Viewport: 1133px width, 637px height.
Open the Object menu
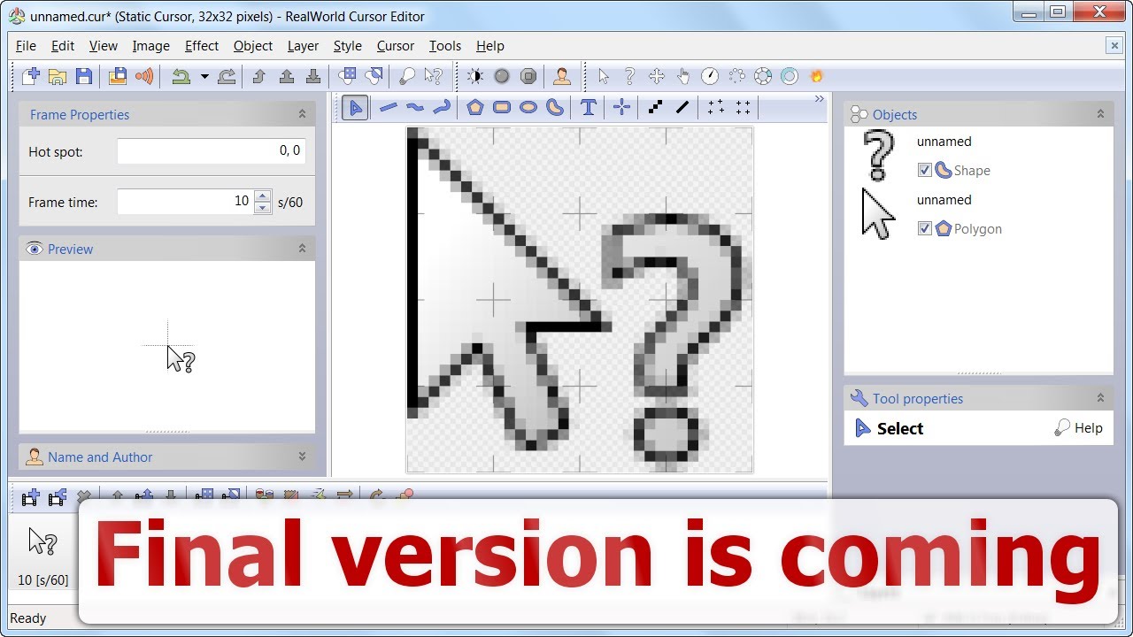click(253, 46)
